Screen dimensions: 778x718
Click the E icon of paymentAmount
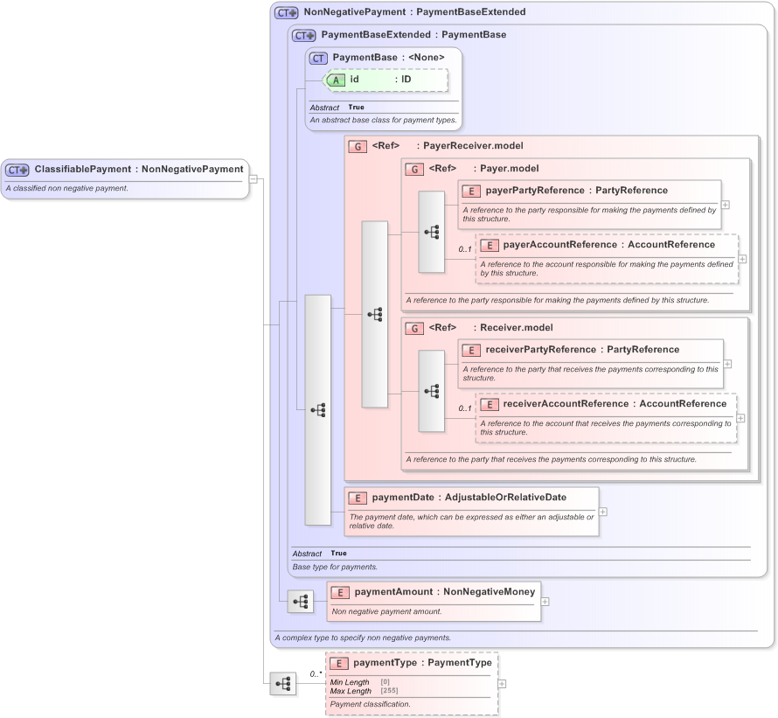pos(340,592)
